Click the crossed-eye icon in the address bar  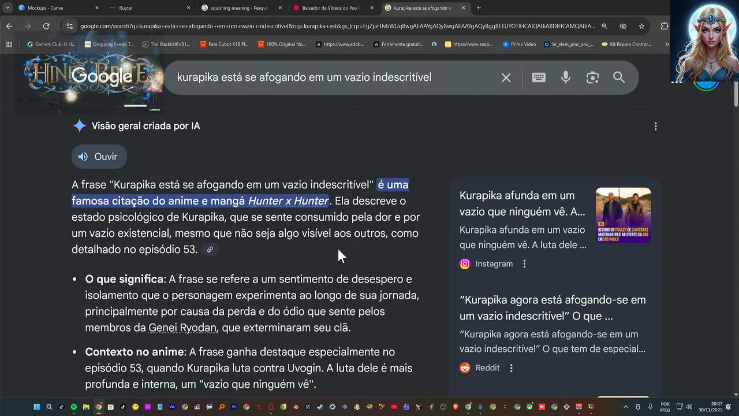(623, 26)
